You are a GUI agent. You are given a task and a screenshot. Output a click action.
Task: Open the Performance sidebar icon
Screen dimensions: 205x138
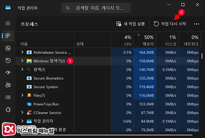click(x=8, y=48)
